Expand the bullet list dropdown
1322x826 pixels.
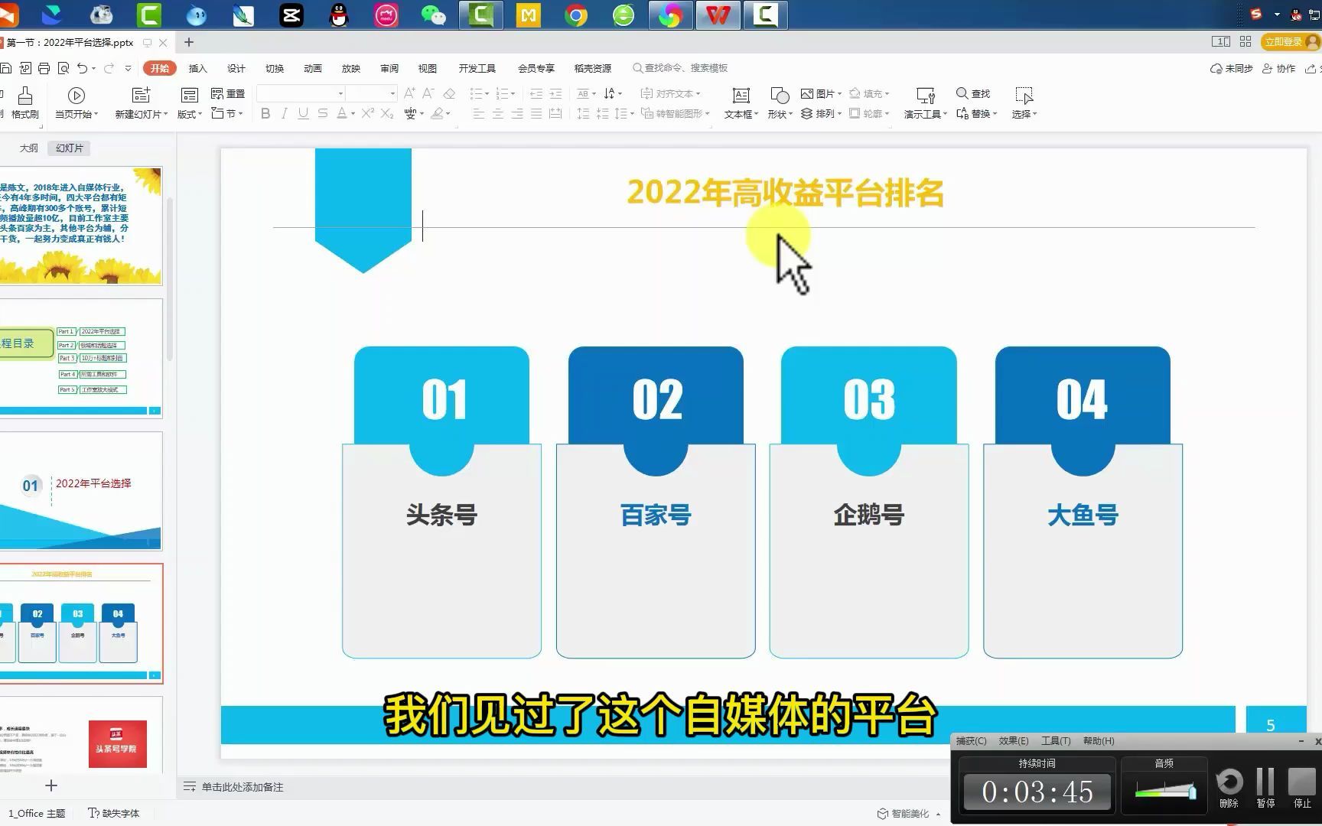[x=487, y=93]
